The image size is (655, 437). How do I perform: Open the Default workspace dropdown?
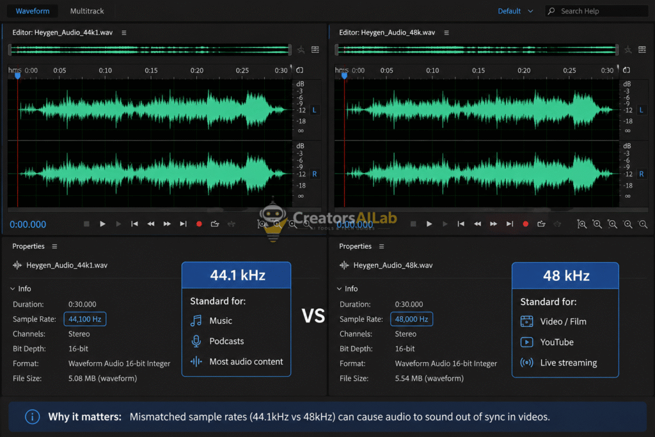(x=515, y=11)
